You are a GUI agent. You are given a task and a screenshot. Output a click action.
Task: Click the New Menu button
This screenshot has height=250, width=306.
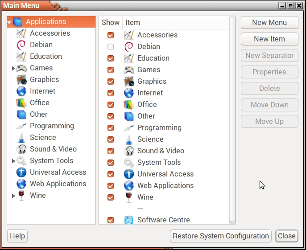point(269,22)
